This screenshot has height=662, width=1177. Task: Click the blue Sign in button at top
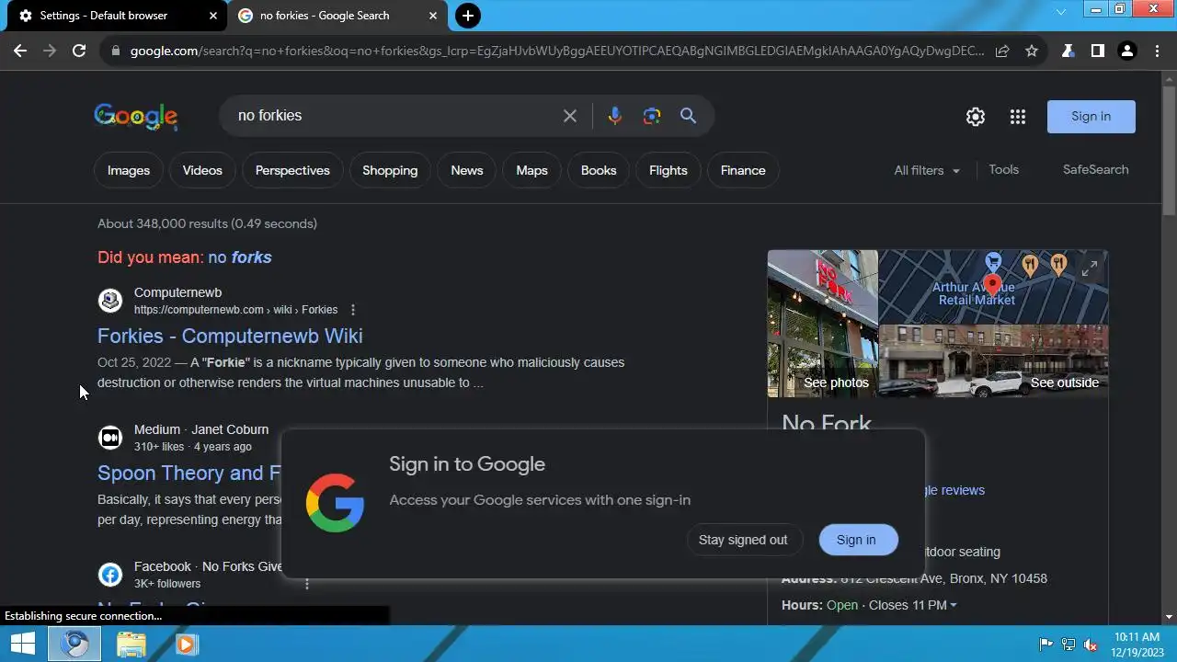1091,117
